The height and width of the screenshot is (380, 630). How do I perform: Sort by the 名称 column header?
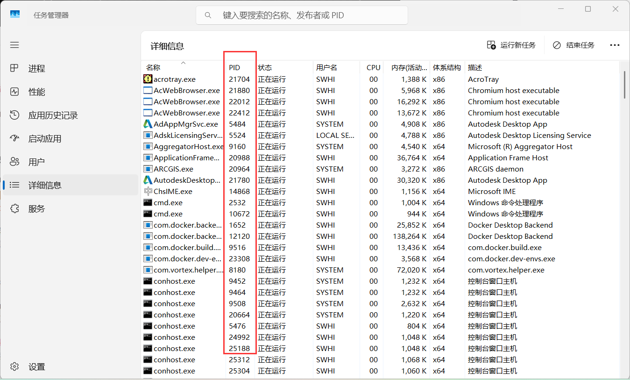[x=183, y=67]
